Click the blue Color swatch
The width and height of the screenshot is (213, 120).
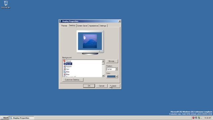click(x=111, y=76)
